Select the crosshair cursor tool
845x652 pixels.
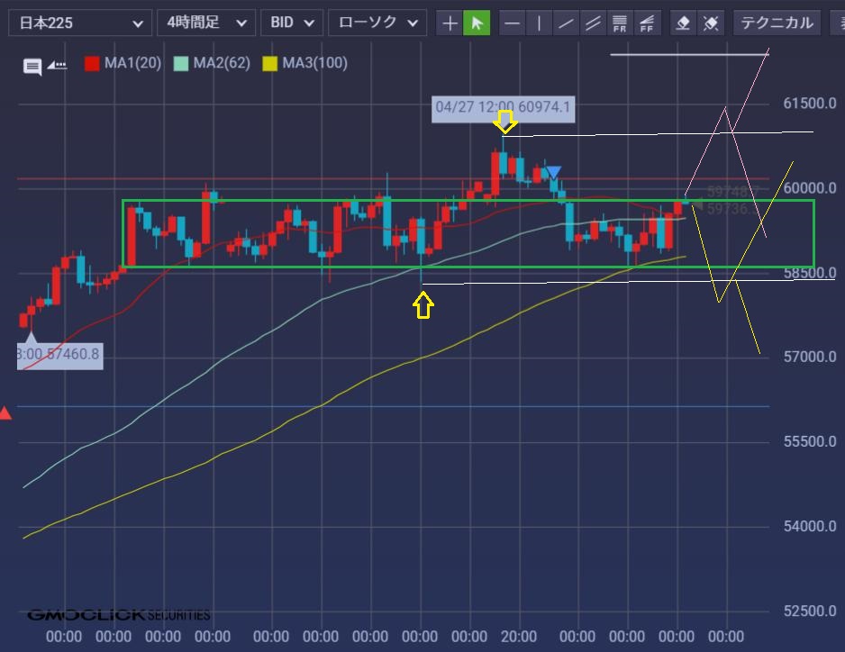click(x=450, y=23)
